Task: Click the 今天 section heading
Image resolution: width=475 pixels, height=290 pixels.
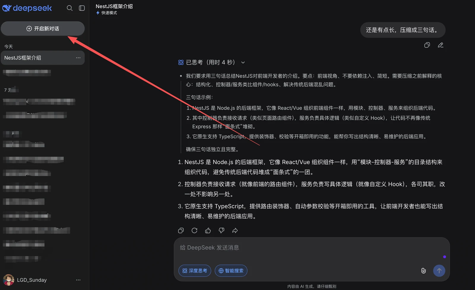Action: (x=8, y=47)
